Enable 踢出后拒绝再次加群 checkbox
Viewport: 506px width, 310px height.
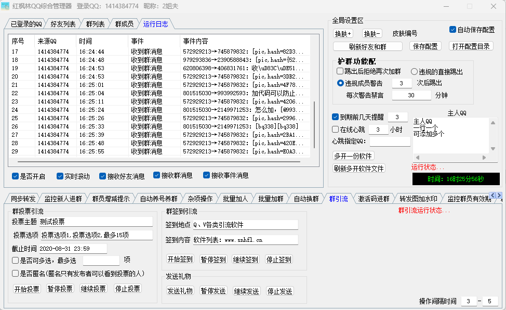click(x=340, y=71)
